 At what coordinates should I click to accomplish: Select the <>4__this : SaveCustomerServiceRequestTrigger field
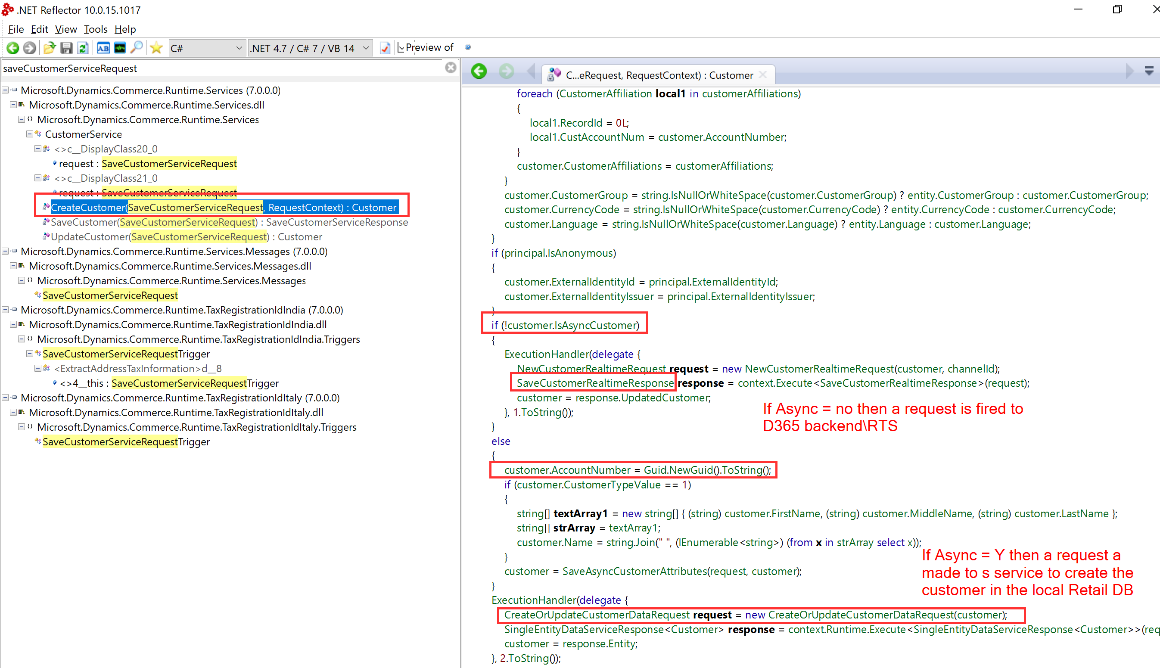click(x=169, y=383)
